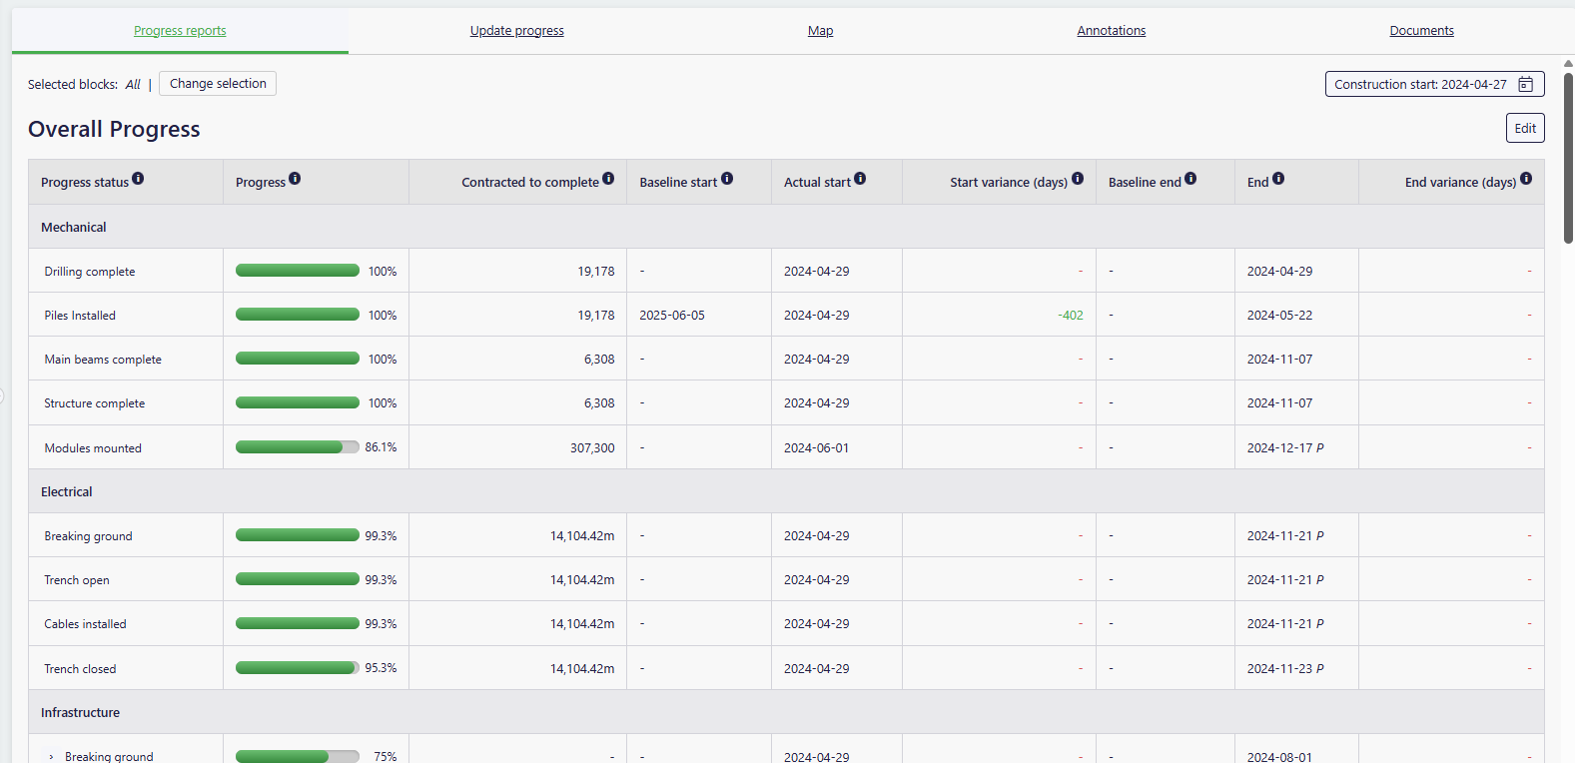Go to the Annotations tab
This screenshot has height=763, width=1575.
(x=1111, y=31)
